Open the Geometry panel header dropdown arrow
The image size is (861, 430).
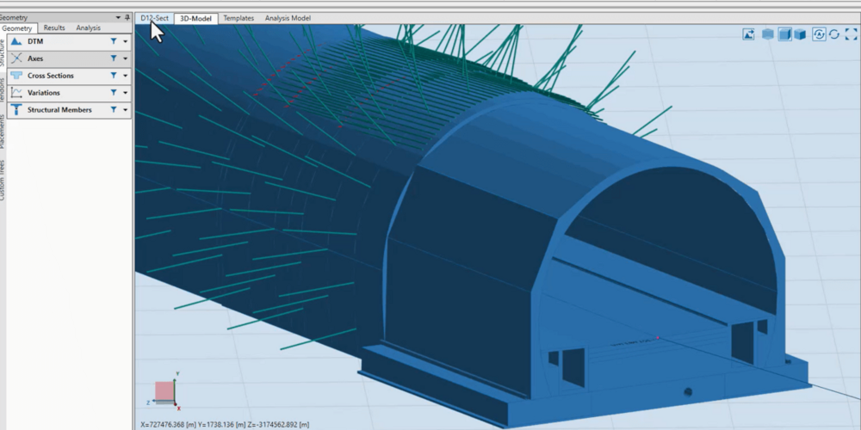point(118,17)
